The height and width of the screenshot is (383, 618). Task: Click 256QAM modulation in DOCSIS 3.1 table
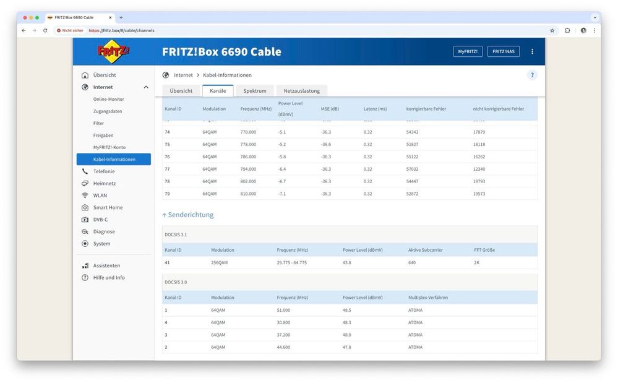(x=219, y=262)
